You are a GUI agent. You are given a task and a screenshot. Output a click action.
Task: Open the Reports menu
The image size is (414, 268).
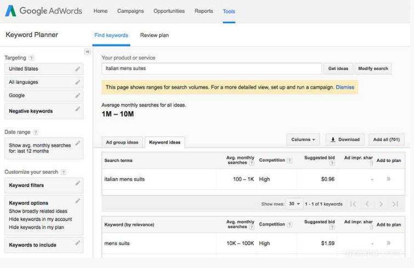click(x=203, y=11)
